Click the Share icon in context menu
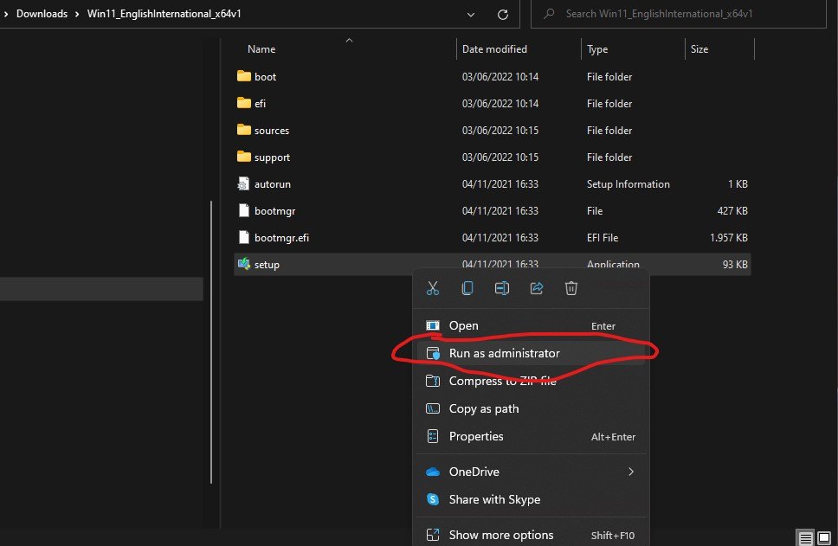 point(537,288)
